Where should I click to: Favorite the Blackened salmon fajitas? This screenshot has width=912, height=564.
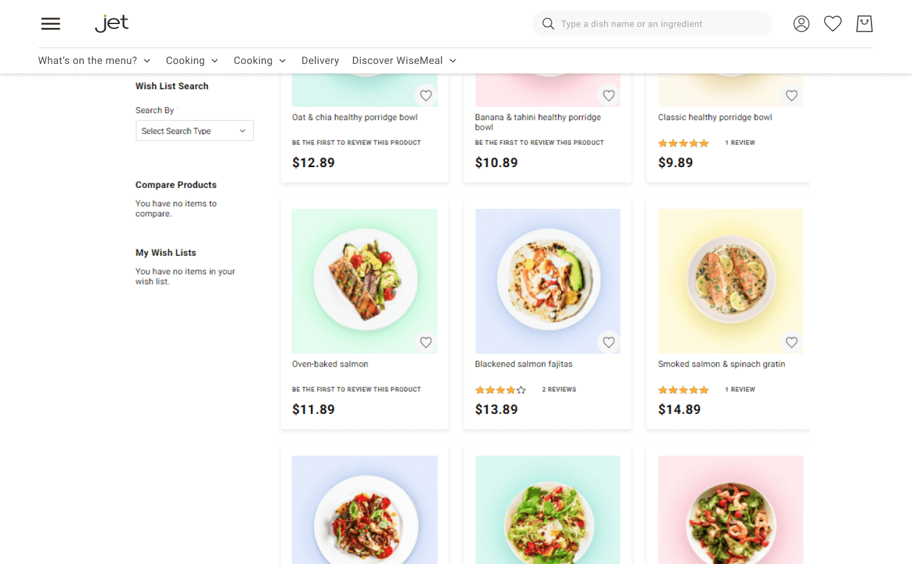(609, 342)
